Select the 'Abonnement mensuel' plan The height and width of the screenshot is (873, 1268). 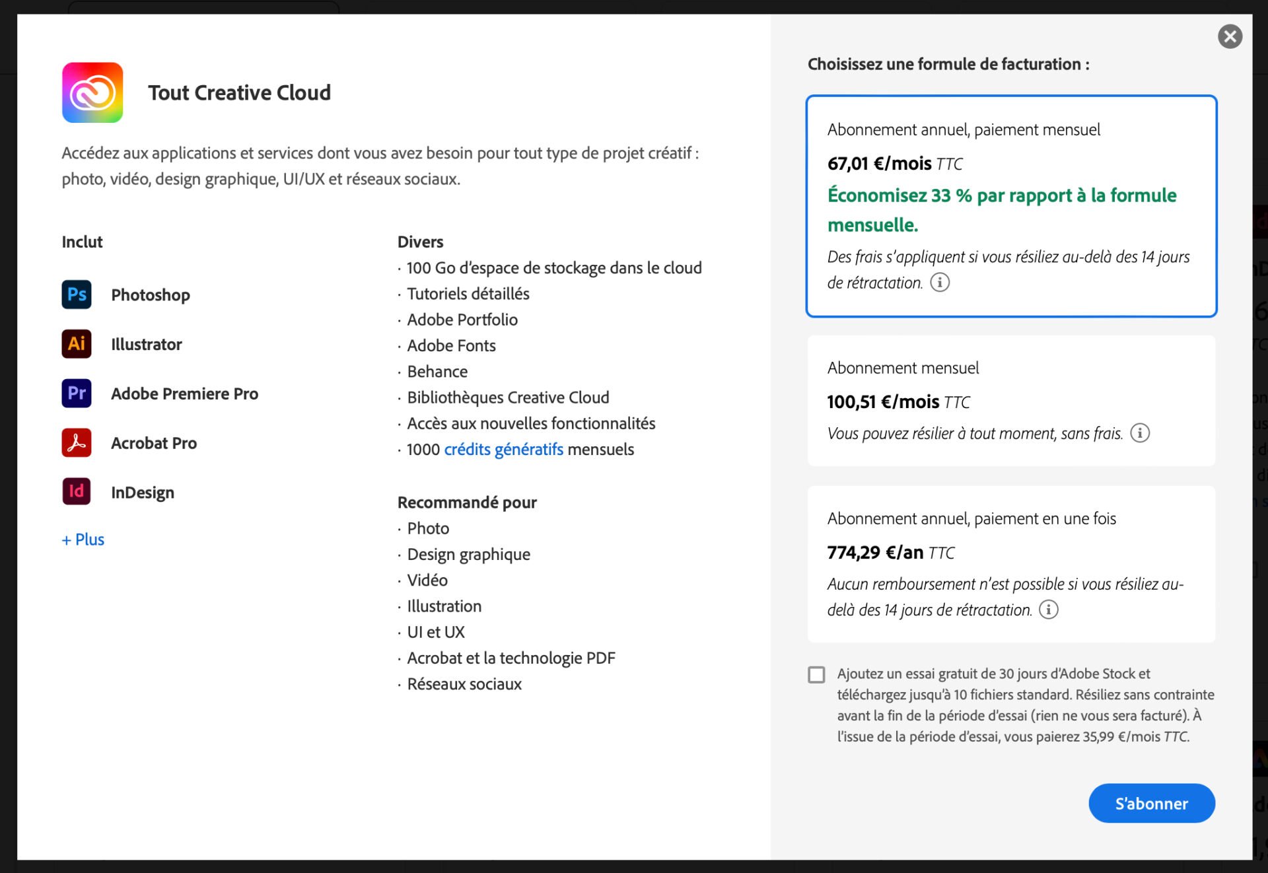coord(1011,401)
